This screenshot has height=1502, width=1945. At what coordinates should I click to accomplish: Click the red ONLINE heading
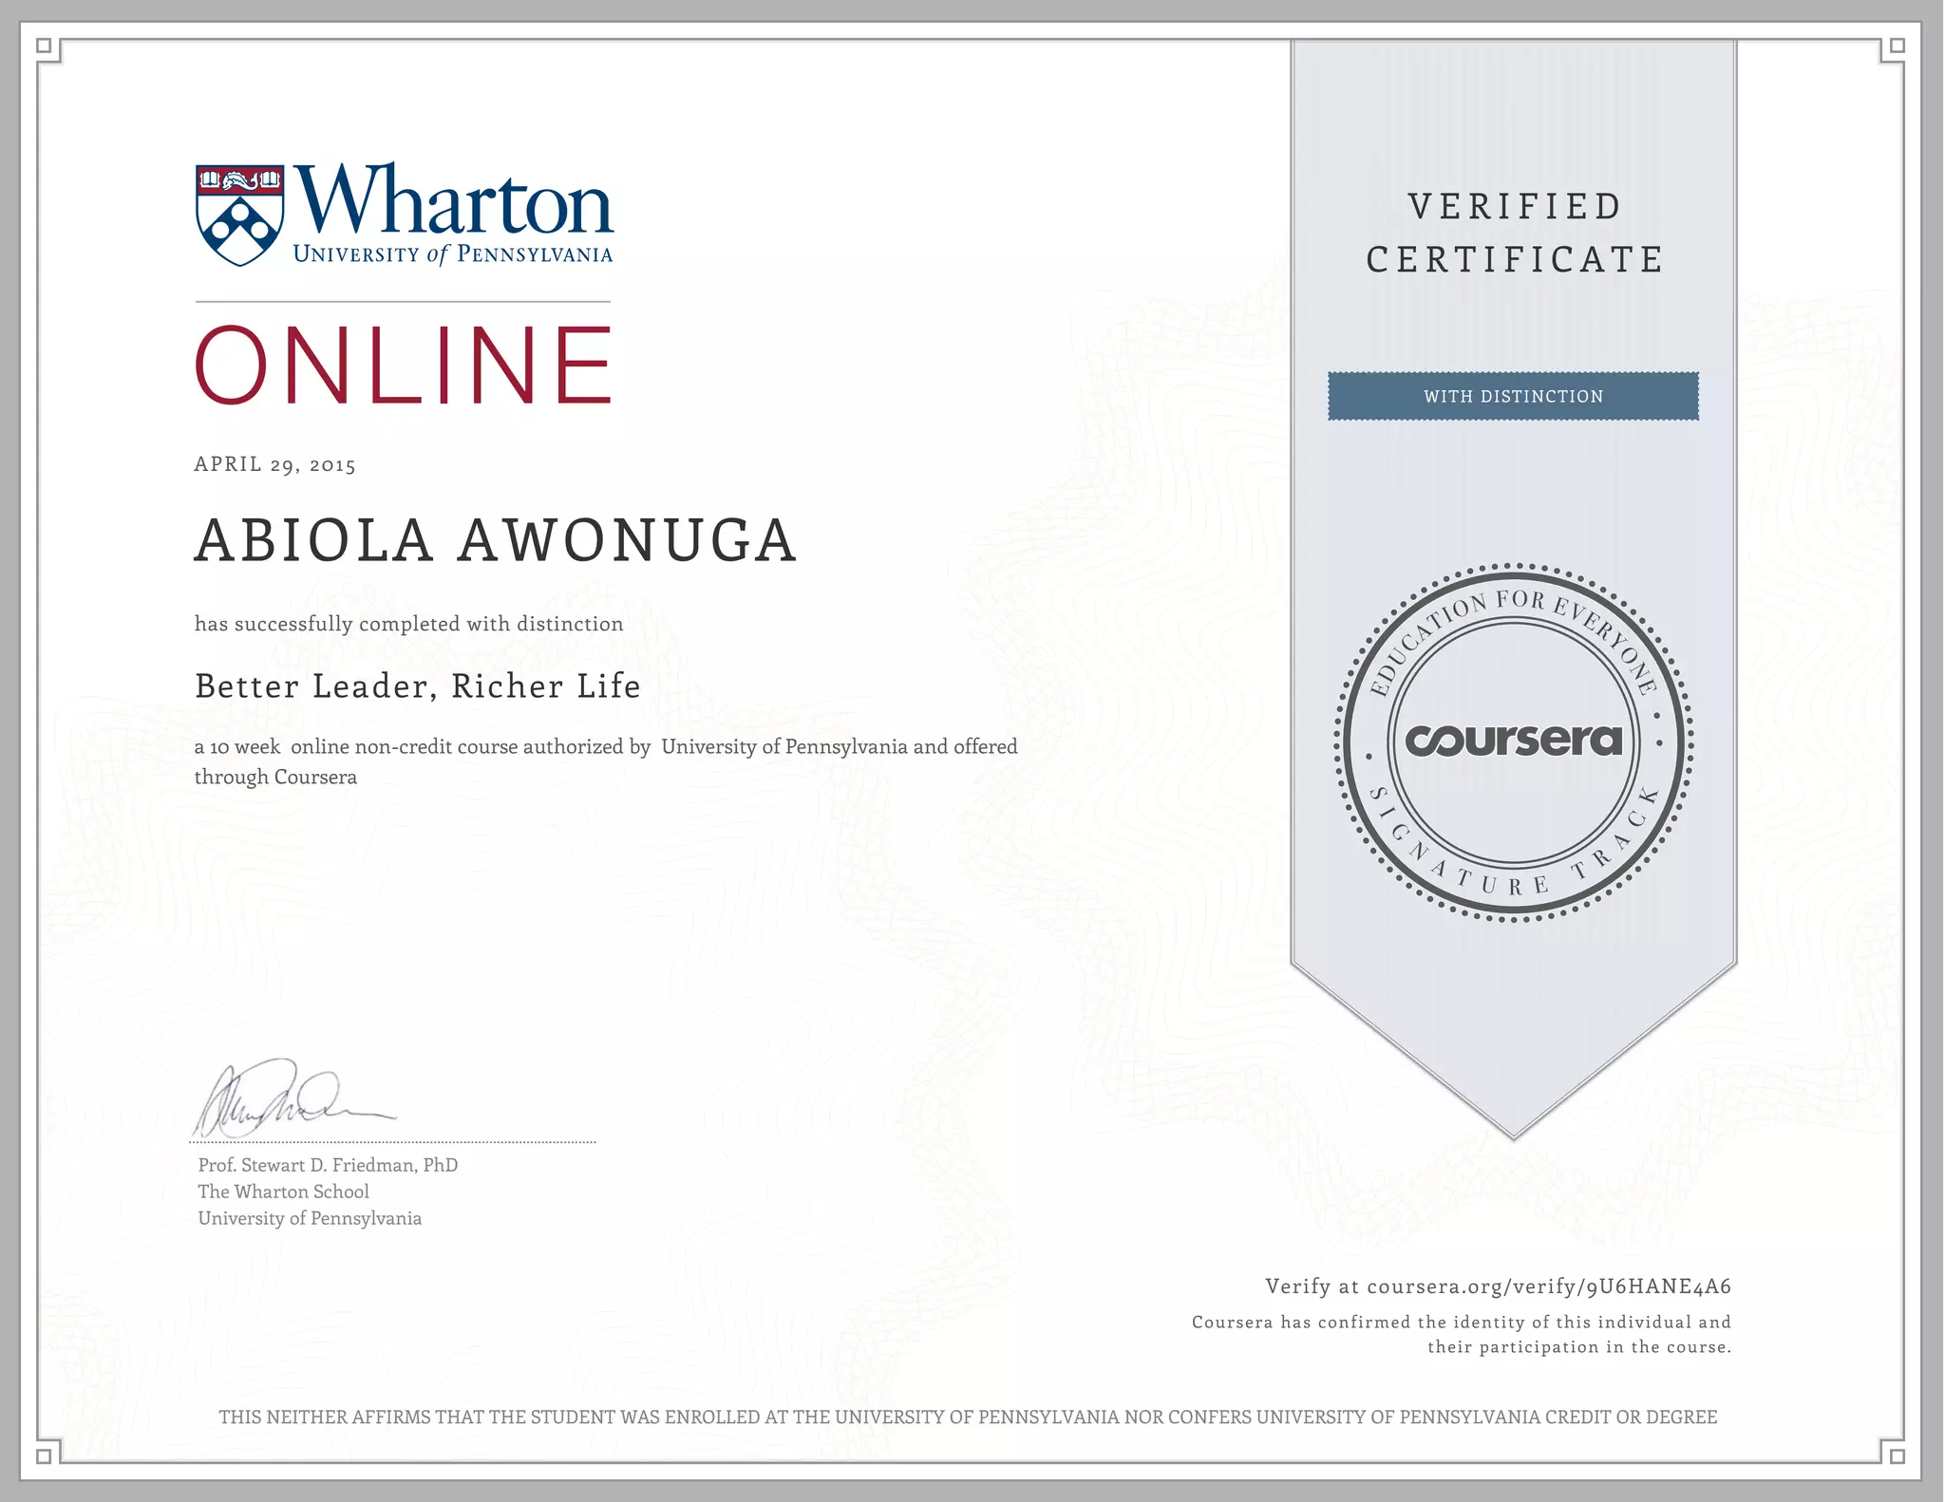tap(405, 366)
